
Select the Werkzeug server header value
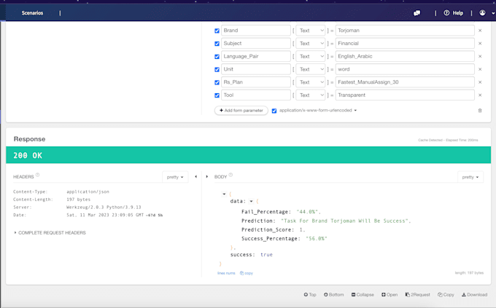pyautogui.click(x=104, y=208)
